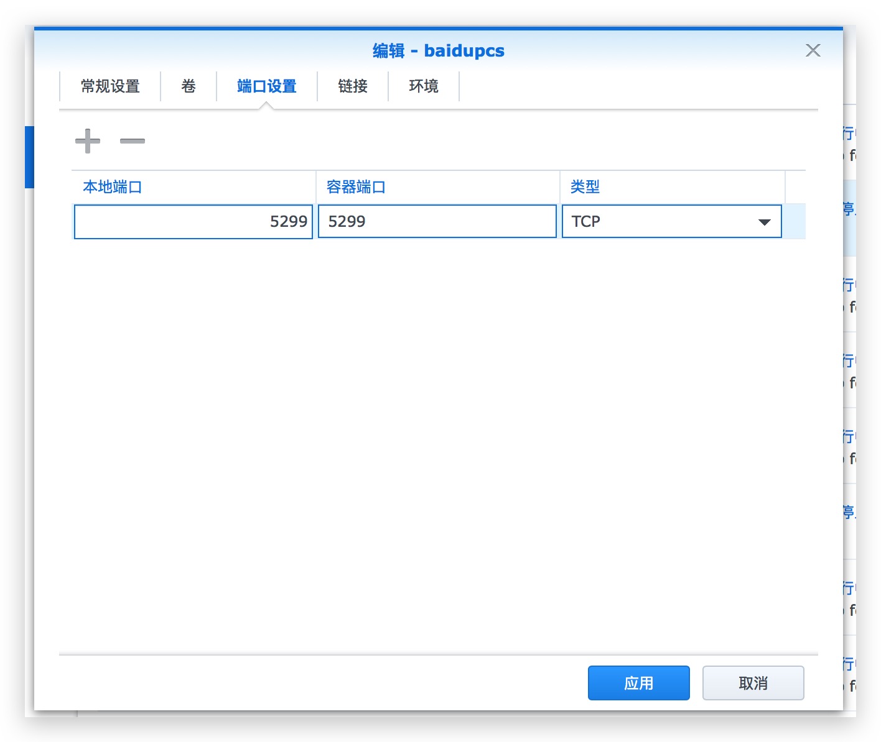Add a new port mapping with plus icon
The width and height of the screenshot is (881, 742).
pyautogui.click(x=88, y=141)
